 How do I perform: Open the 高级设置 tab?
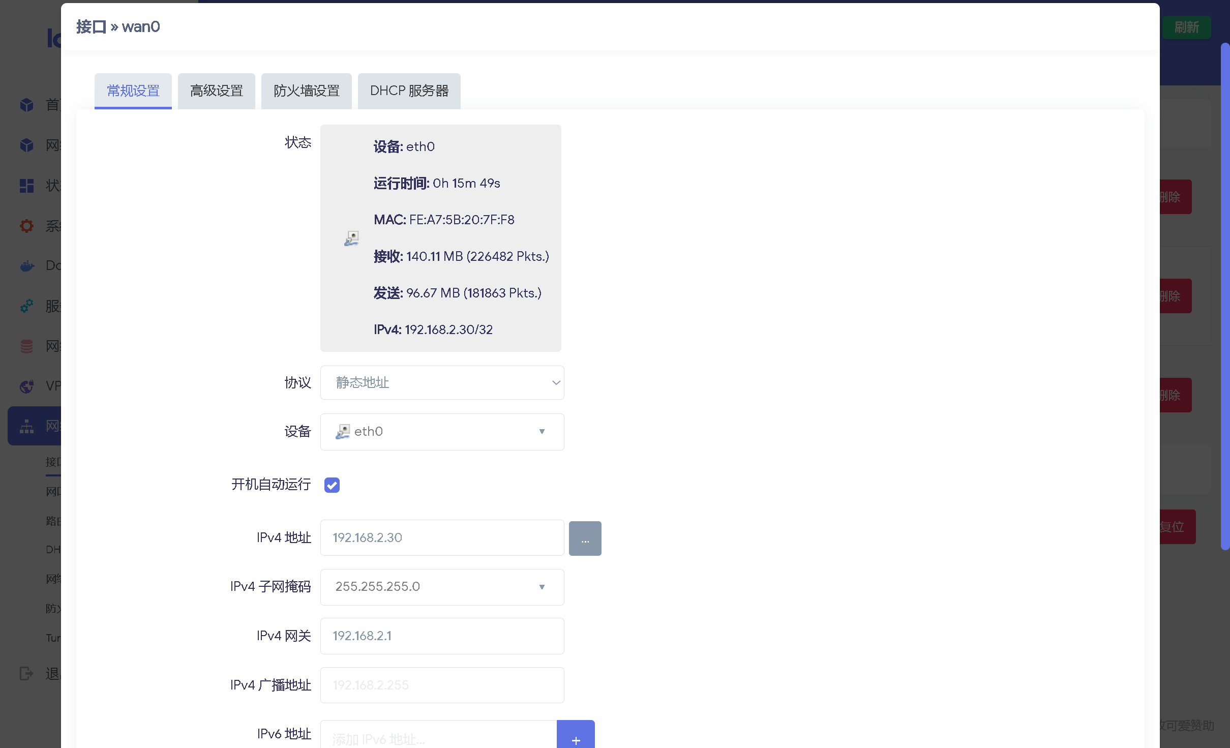point(217,91)
